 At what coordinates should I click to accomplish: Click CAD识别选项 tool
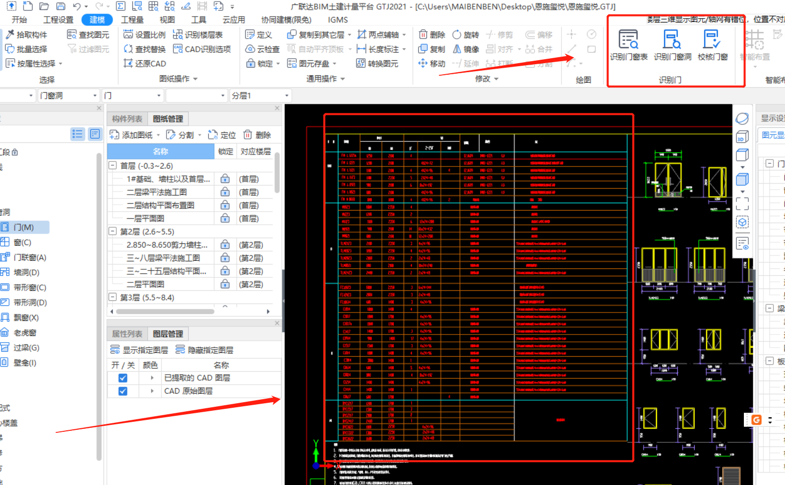point(202,49)
